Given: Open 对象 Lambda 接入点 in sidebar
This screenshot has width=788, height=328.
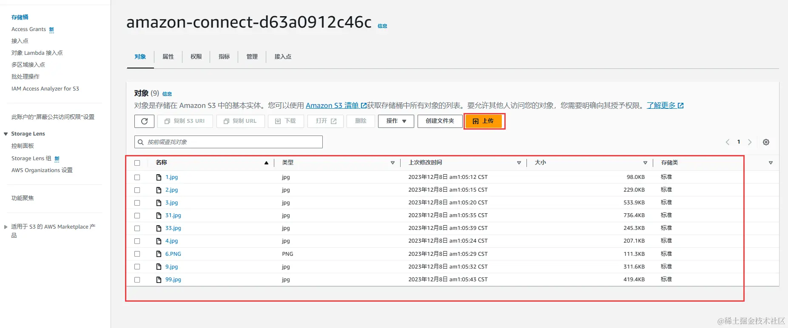Looking at the screenshot, I should [37, 53].
